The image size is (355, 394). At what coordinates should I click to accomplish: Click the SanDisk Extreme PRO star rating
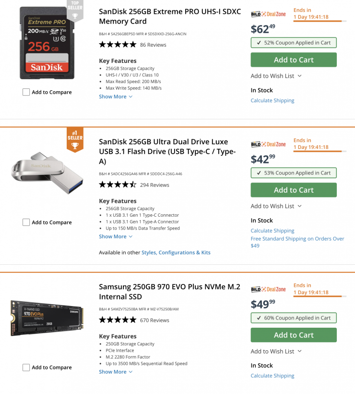point(118,45)
